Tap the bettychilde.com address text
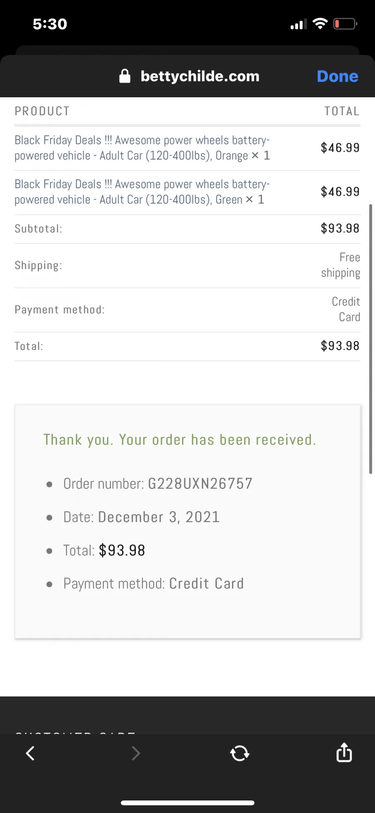 point(200,76)
